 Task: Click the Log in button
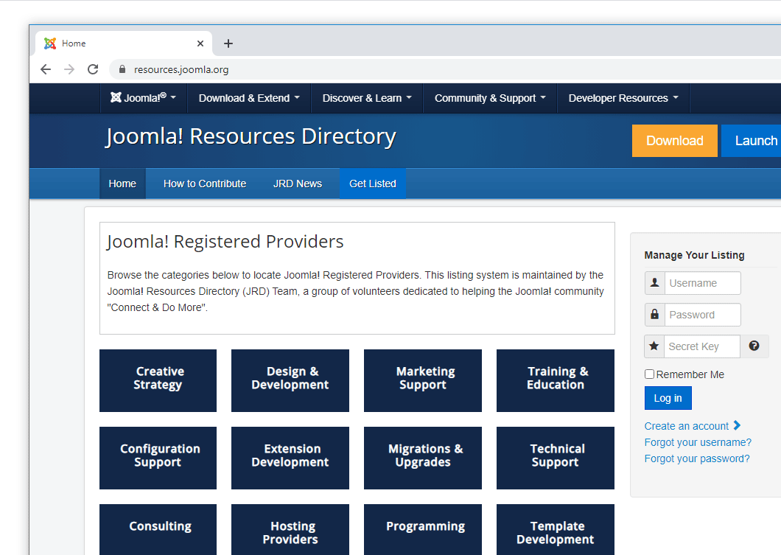668,399
